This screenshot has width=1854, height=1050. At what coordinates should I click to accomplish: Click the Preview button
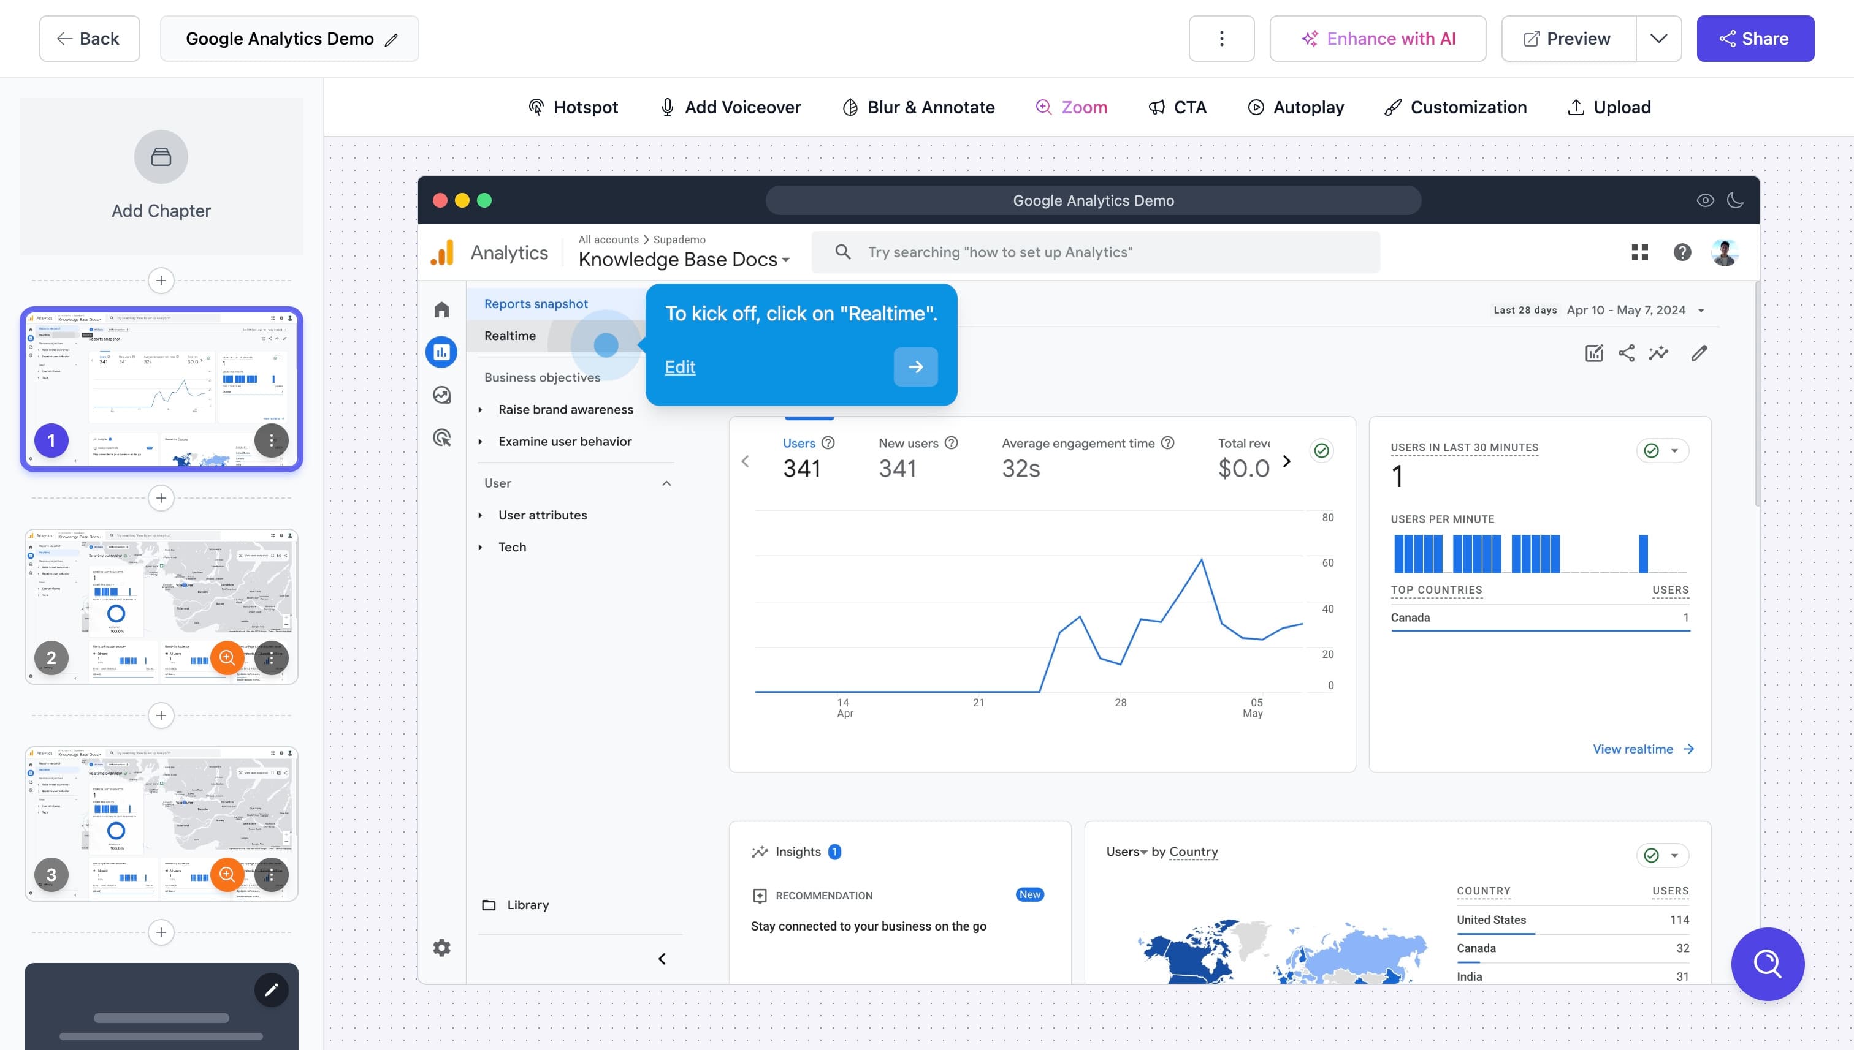click(x=1569, y=39)
